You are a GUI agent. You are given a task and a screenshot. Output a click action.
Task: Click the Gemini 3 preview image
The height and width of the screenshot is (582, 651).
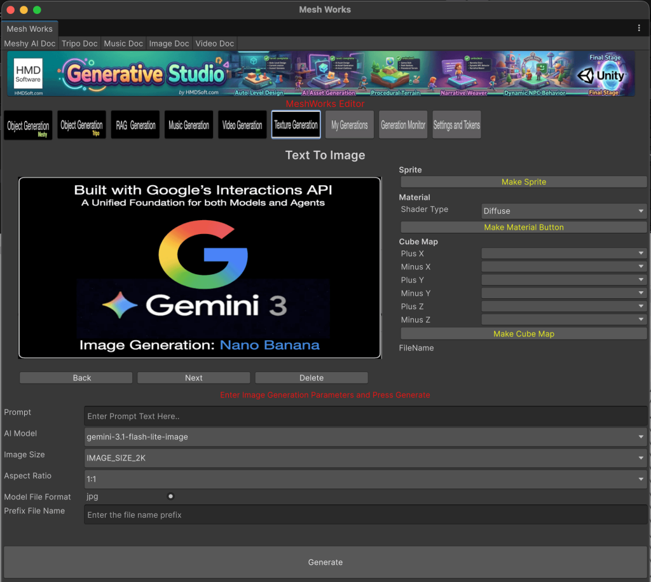[x=200, y=268]
